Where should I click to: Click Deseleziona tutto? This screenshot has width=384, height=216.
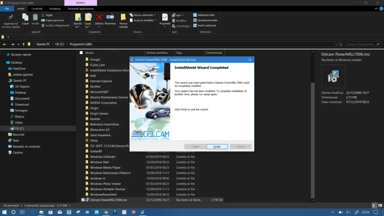205,20
